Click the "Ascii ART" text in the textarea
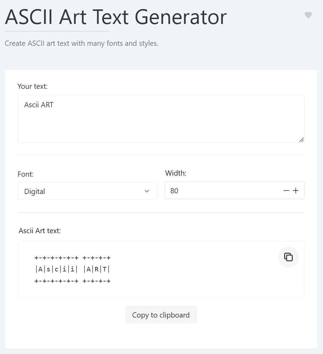Screen dimensions: 323x354 (x=39, y=105)
